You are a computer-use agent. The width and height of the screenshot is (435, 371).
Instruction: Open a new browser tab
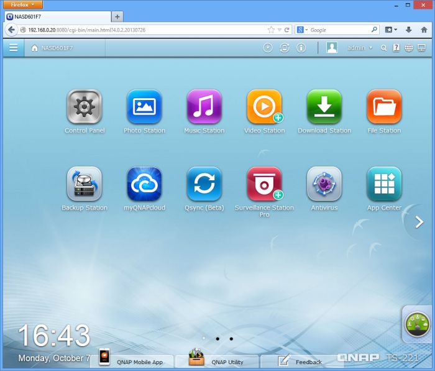(117, 17)
